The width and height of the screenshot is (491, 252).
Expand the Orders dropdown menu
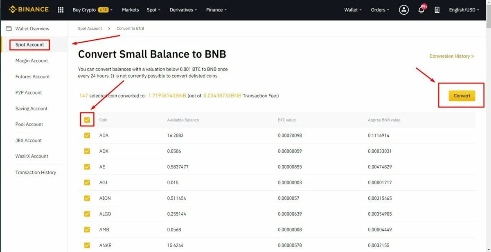380,10
